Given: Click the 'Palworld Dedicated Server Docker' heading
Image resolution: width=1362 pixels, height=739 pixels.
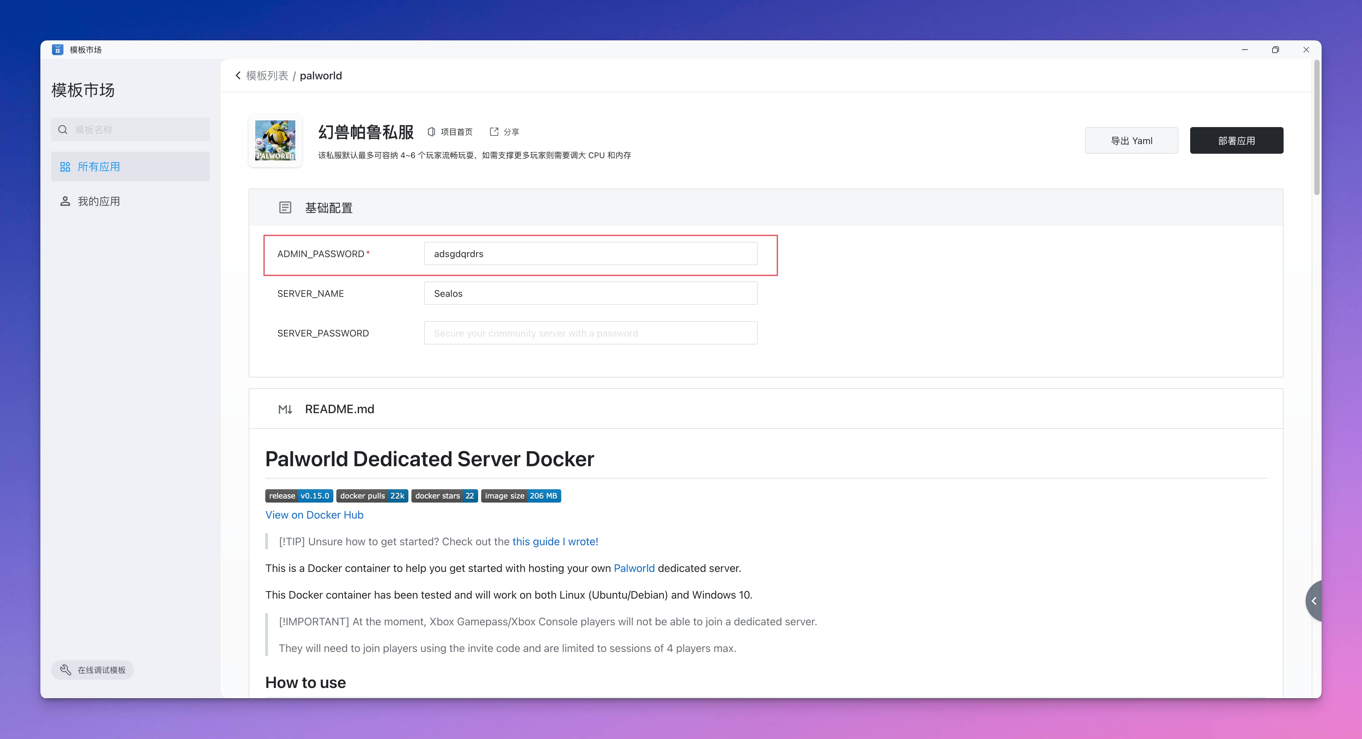Looking at the screenshot, I should pos(429,459).
